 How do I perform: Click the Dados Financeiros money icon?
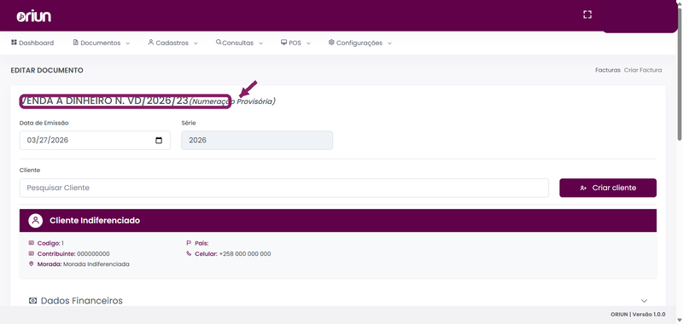pos(32,300)
